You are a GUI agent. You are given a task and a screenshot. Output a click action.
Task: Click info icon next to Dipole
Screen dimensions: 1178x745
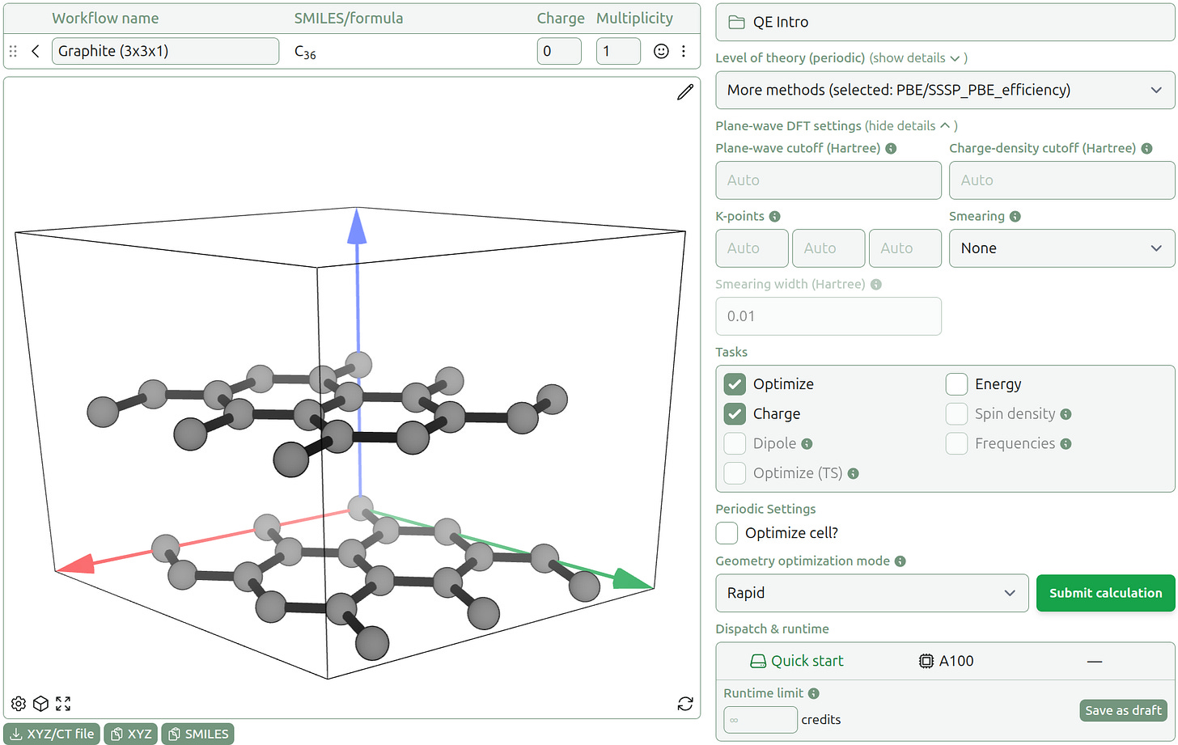coord(807,444)
